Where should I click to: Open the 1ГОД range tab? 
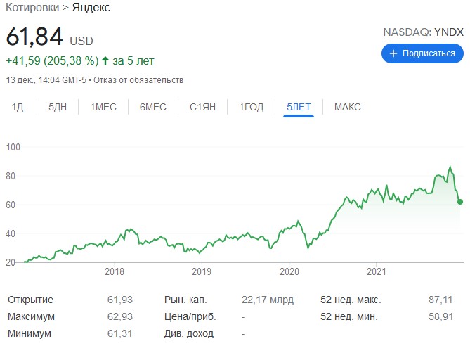[252, 107]
